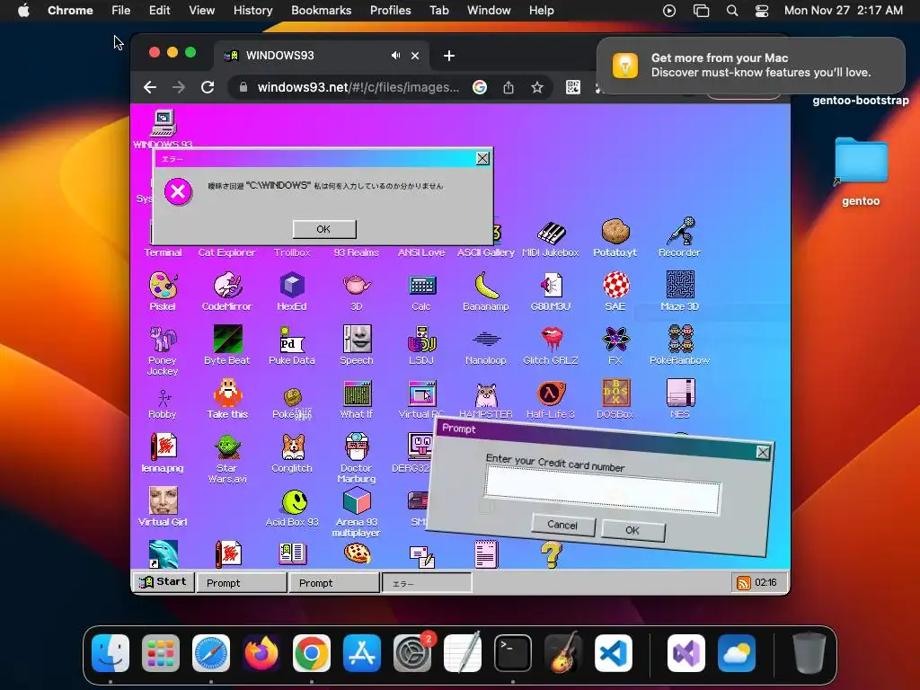Cancel the credit card prompt
Viewport: 920px width, 690px height.
[x=562, y=525]
